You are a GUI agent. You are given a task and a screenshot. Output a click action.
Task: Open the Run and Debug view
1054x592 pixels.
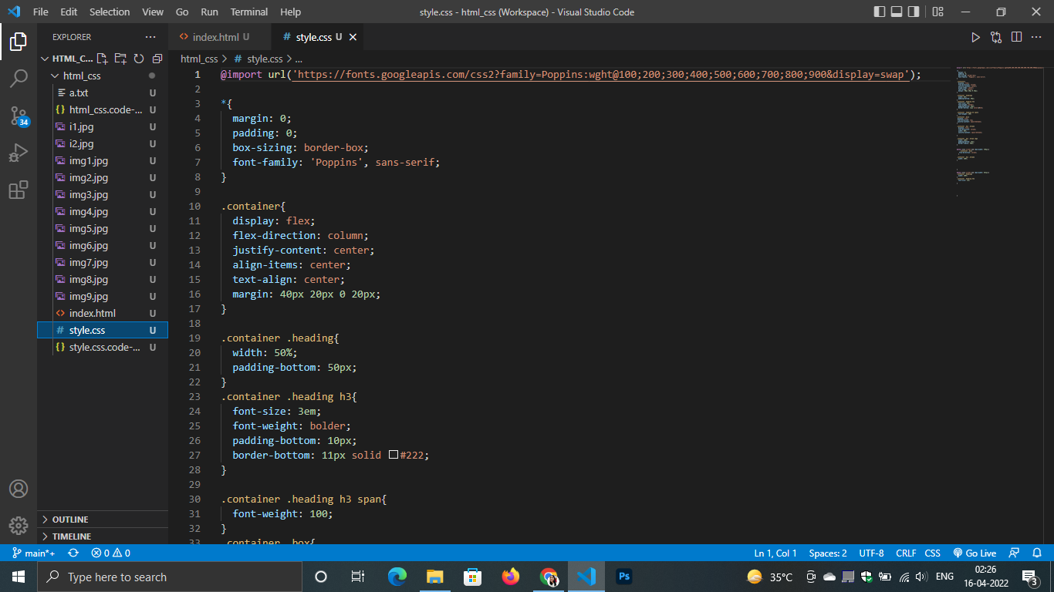[x=19, y=153]
